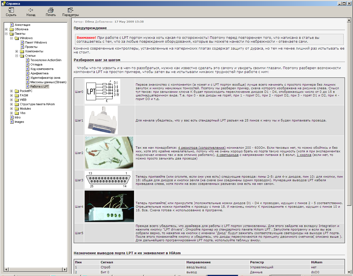Expand the Оболочка folder node
353x276 pixels.
tap(6, 29)
